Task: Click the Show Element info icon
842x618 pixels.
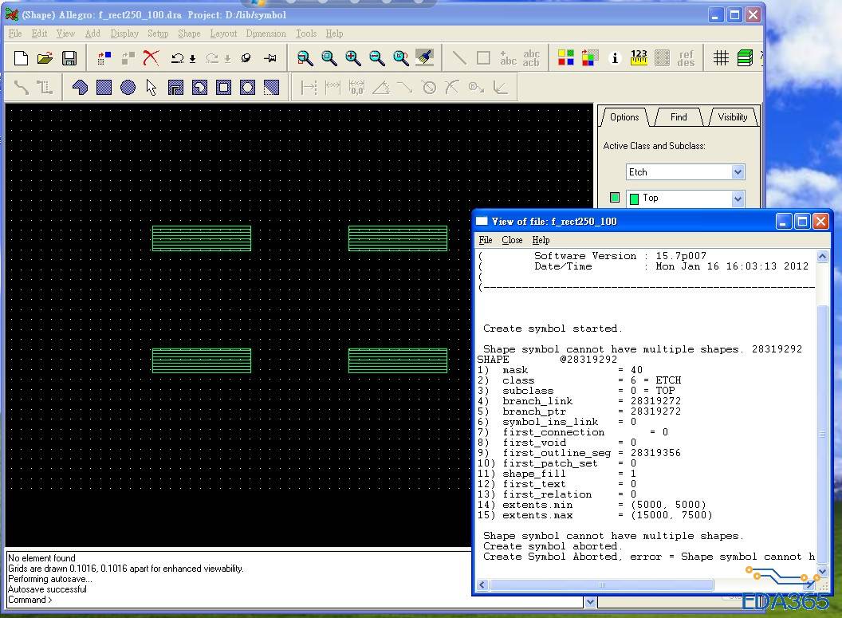Action: coord(614,58)
